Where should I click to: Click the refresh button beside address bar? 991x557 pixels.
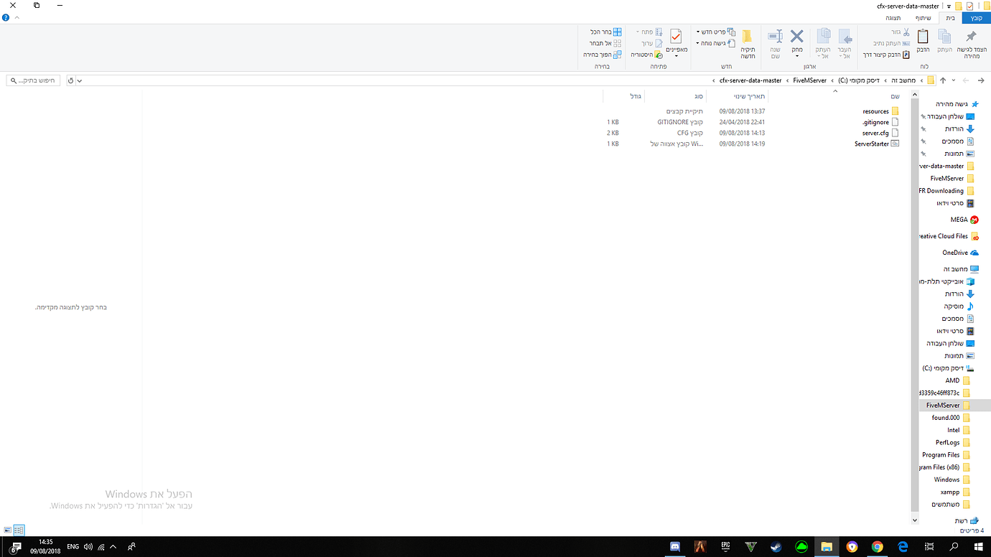pyautogui.click(x=70, y=80)
